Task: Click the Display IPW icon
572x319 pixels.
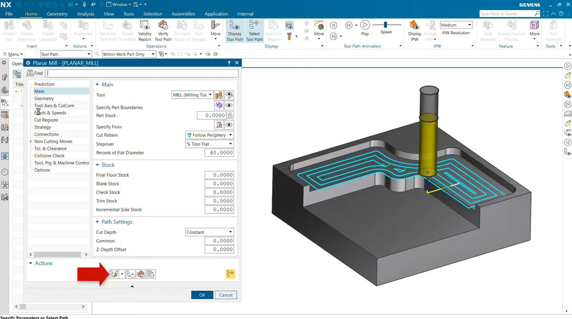Action: pyautogui.click(x=415, y=30)
